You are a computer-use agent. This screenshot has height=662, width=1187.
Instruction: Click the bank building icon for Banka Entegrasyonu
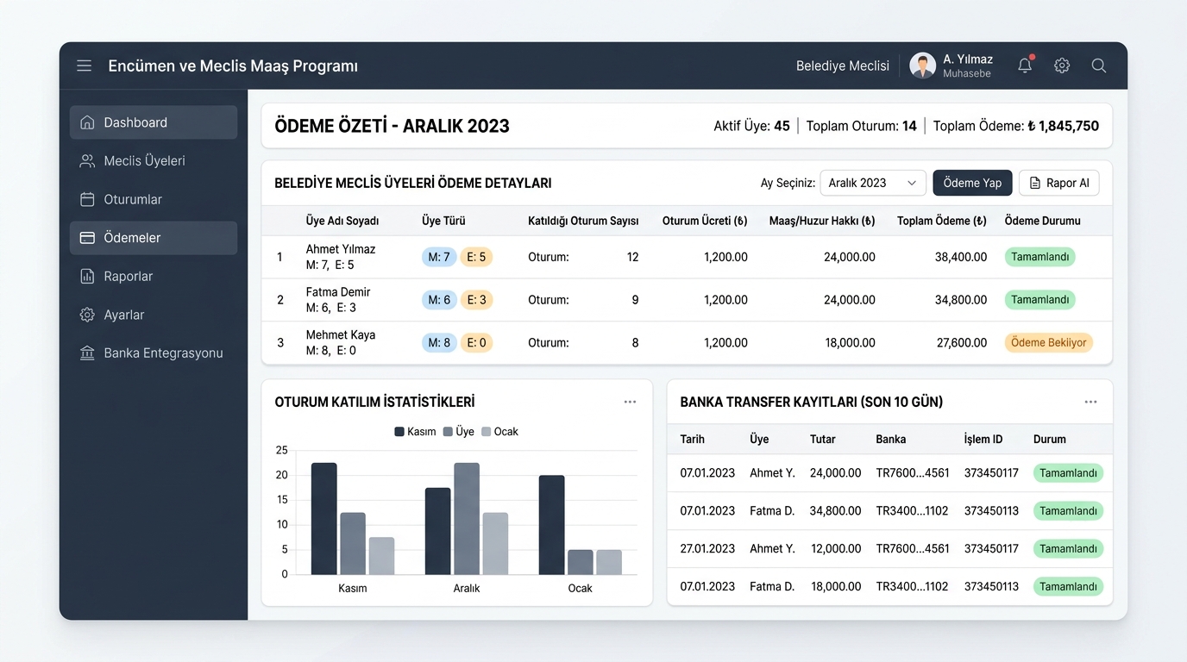click(87, 353)
